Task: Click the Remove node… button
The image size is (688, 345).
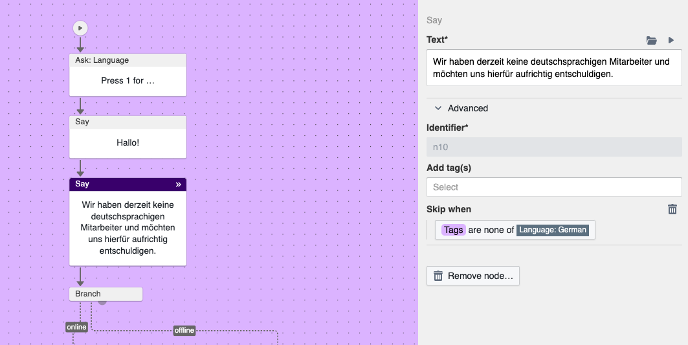Action: (473, 276)
